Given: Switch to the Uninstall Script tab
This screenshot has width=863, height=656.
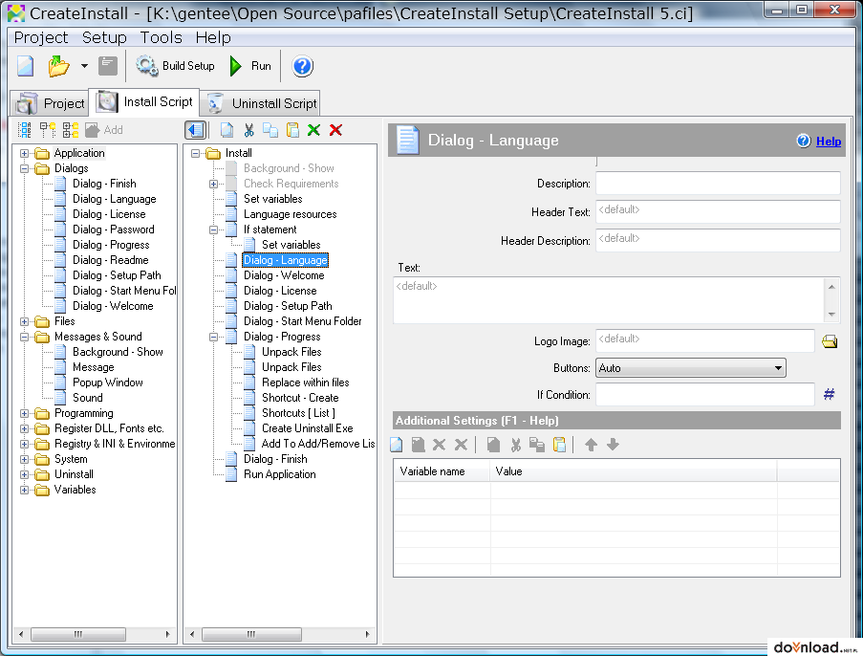Looking at the screenshot, I should [x=262, y=103].
